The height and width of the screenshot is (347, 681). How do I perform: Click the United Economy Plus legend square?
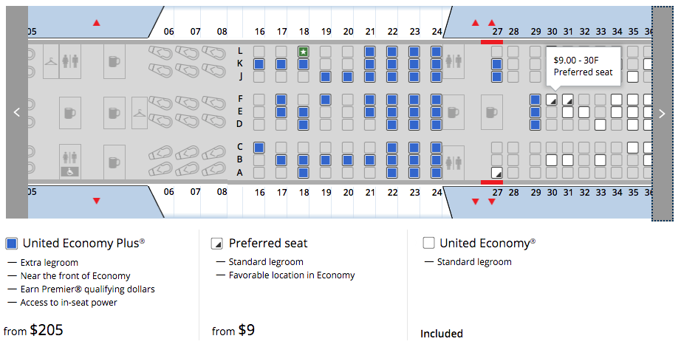[x=11, y=244]
